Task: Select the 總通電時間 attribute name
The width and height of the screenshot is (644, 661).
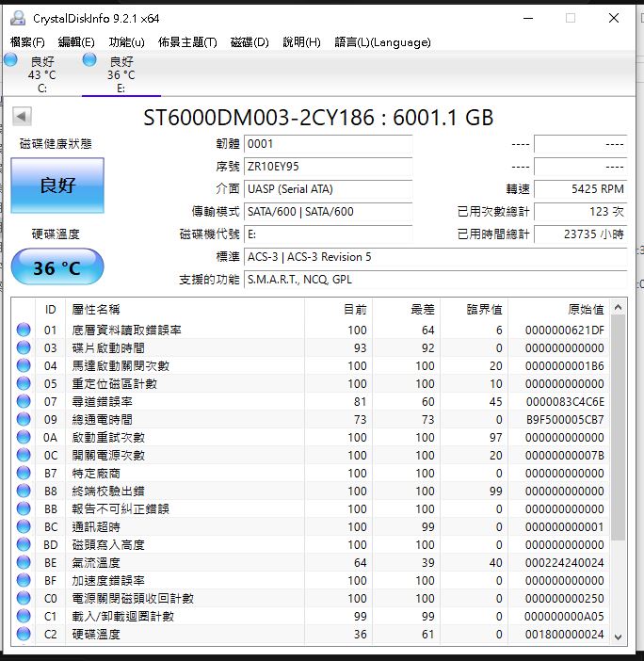Action: (102, 419)
